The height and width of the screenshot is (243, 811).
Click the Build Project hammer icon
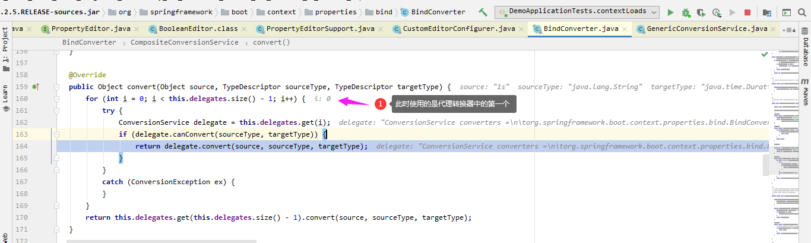click(483, 12)
